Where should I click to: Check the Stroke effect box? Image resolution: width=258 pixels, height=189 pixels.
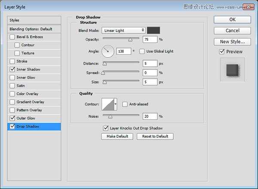12,61
